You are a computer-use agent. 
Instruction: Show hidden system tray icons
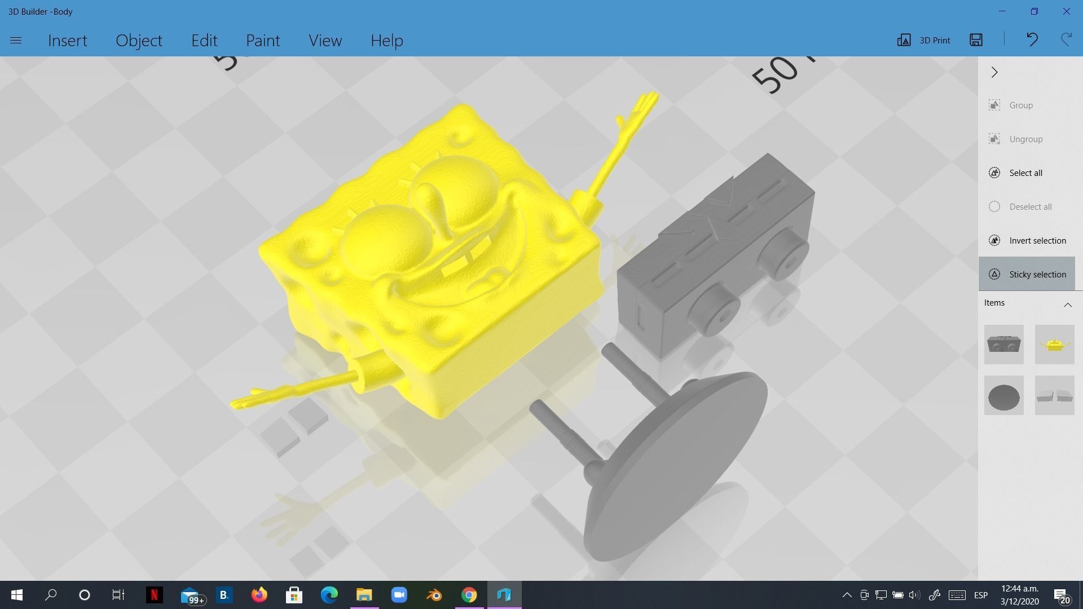847,595
